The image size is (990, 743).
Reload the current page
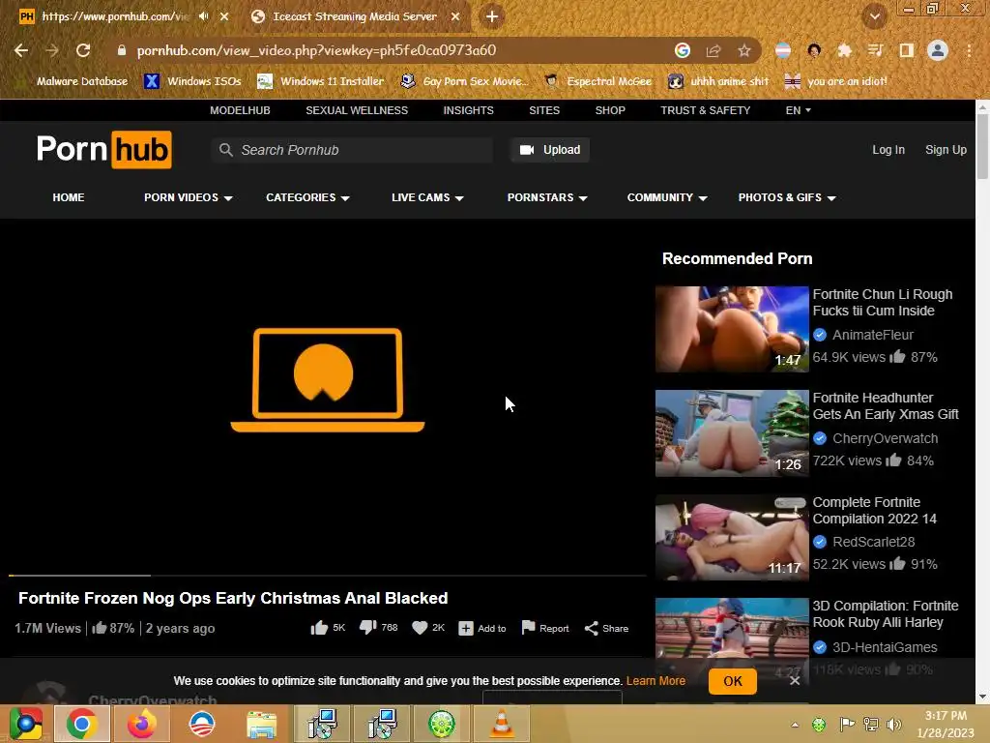83,50
